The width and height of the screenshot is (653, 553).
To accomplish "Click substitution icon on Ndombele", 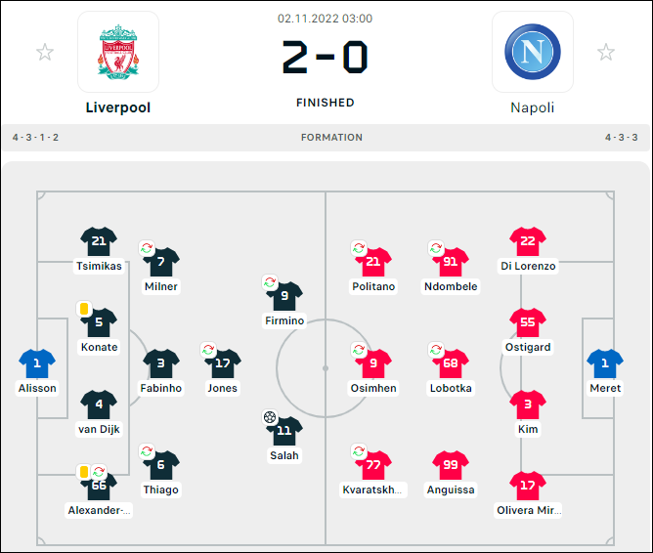I will point(436,248).
